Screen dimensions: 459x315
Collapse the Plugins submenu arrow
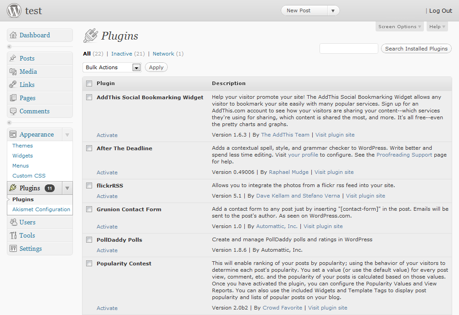(x=67, y=188)
